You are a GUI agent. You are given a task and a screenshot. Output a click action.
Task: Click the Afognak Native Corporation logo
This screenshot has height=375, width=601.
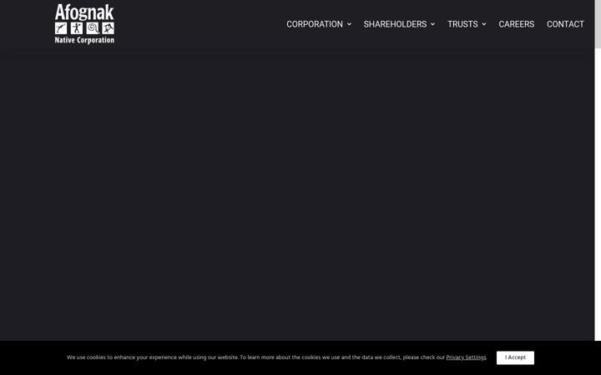click(84, 23)
